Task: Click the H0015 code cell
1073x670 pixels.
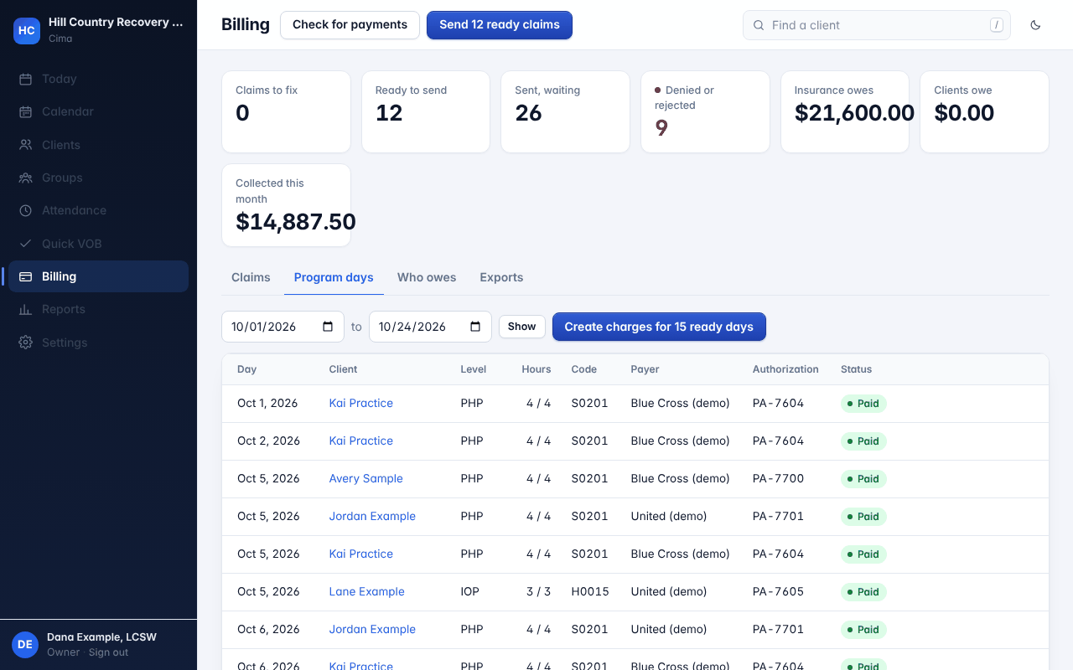Action: 590,591
